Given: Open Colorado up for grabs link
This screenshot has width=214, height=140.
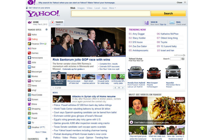Looking at the screenshot, I should [x=74, y=69].
